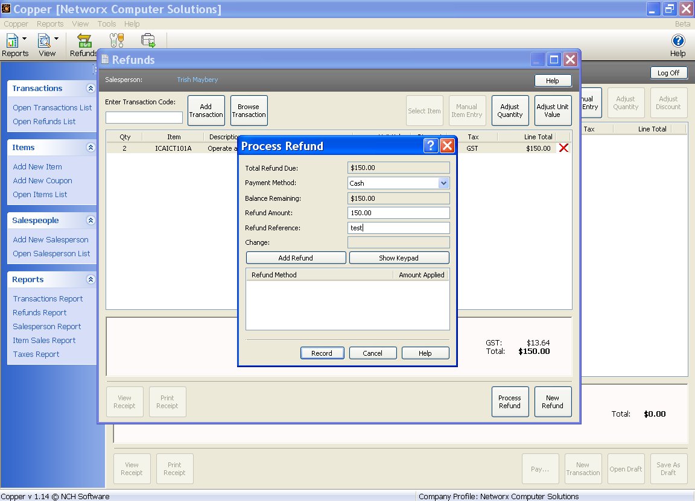Image resolution: width=695 pixels, height=501 pixels.
Task: Open the Salesperson Report link
Action: pos(46,327)
